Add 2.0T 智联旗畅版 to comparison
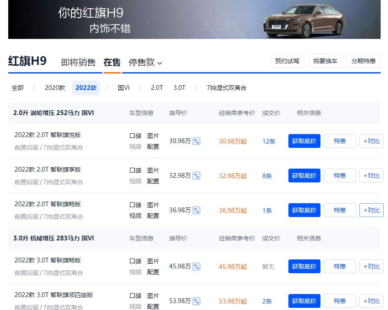Screen dimensions: 388x310 tap(372, 210)
